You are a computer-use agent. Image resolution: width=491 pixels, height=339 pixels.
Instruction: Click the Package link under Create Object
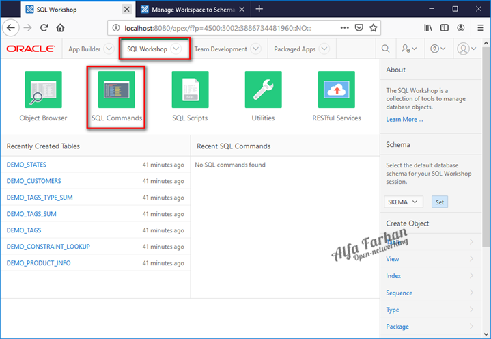click(397, 327)
